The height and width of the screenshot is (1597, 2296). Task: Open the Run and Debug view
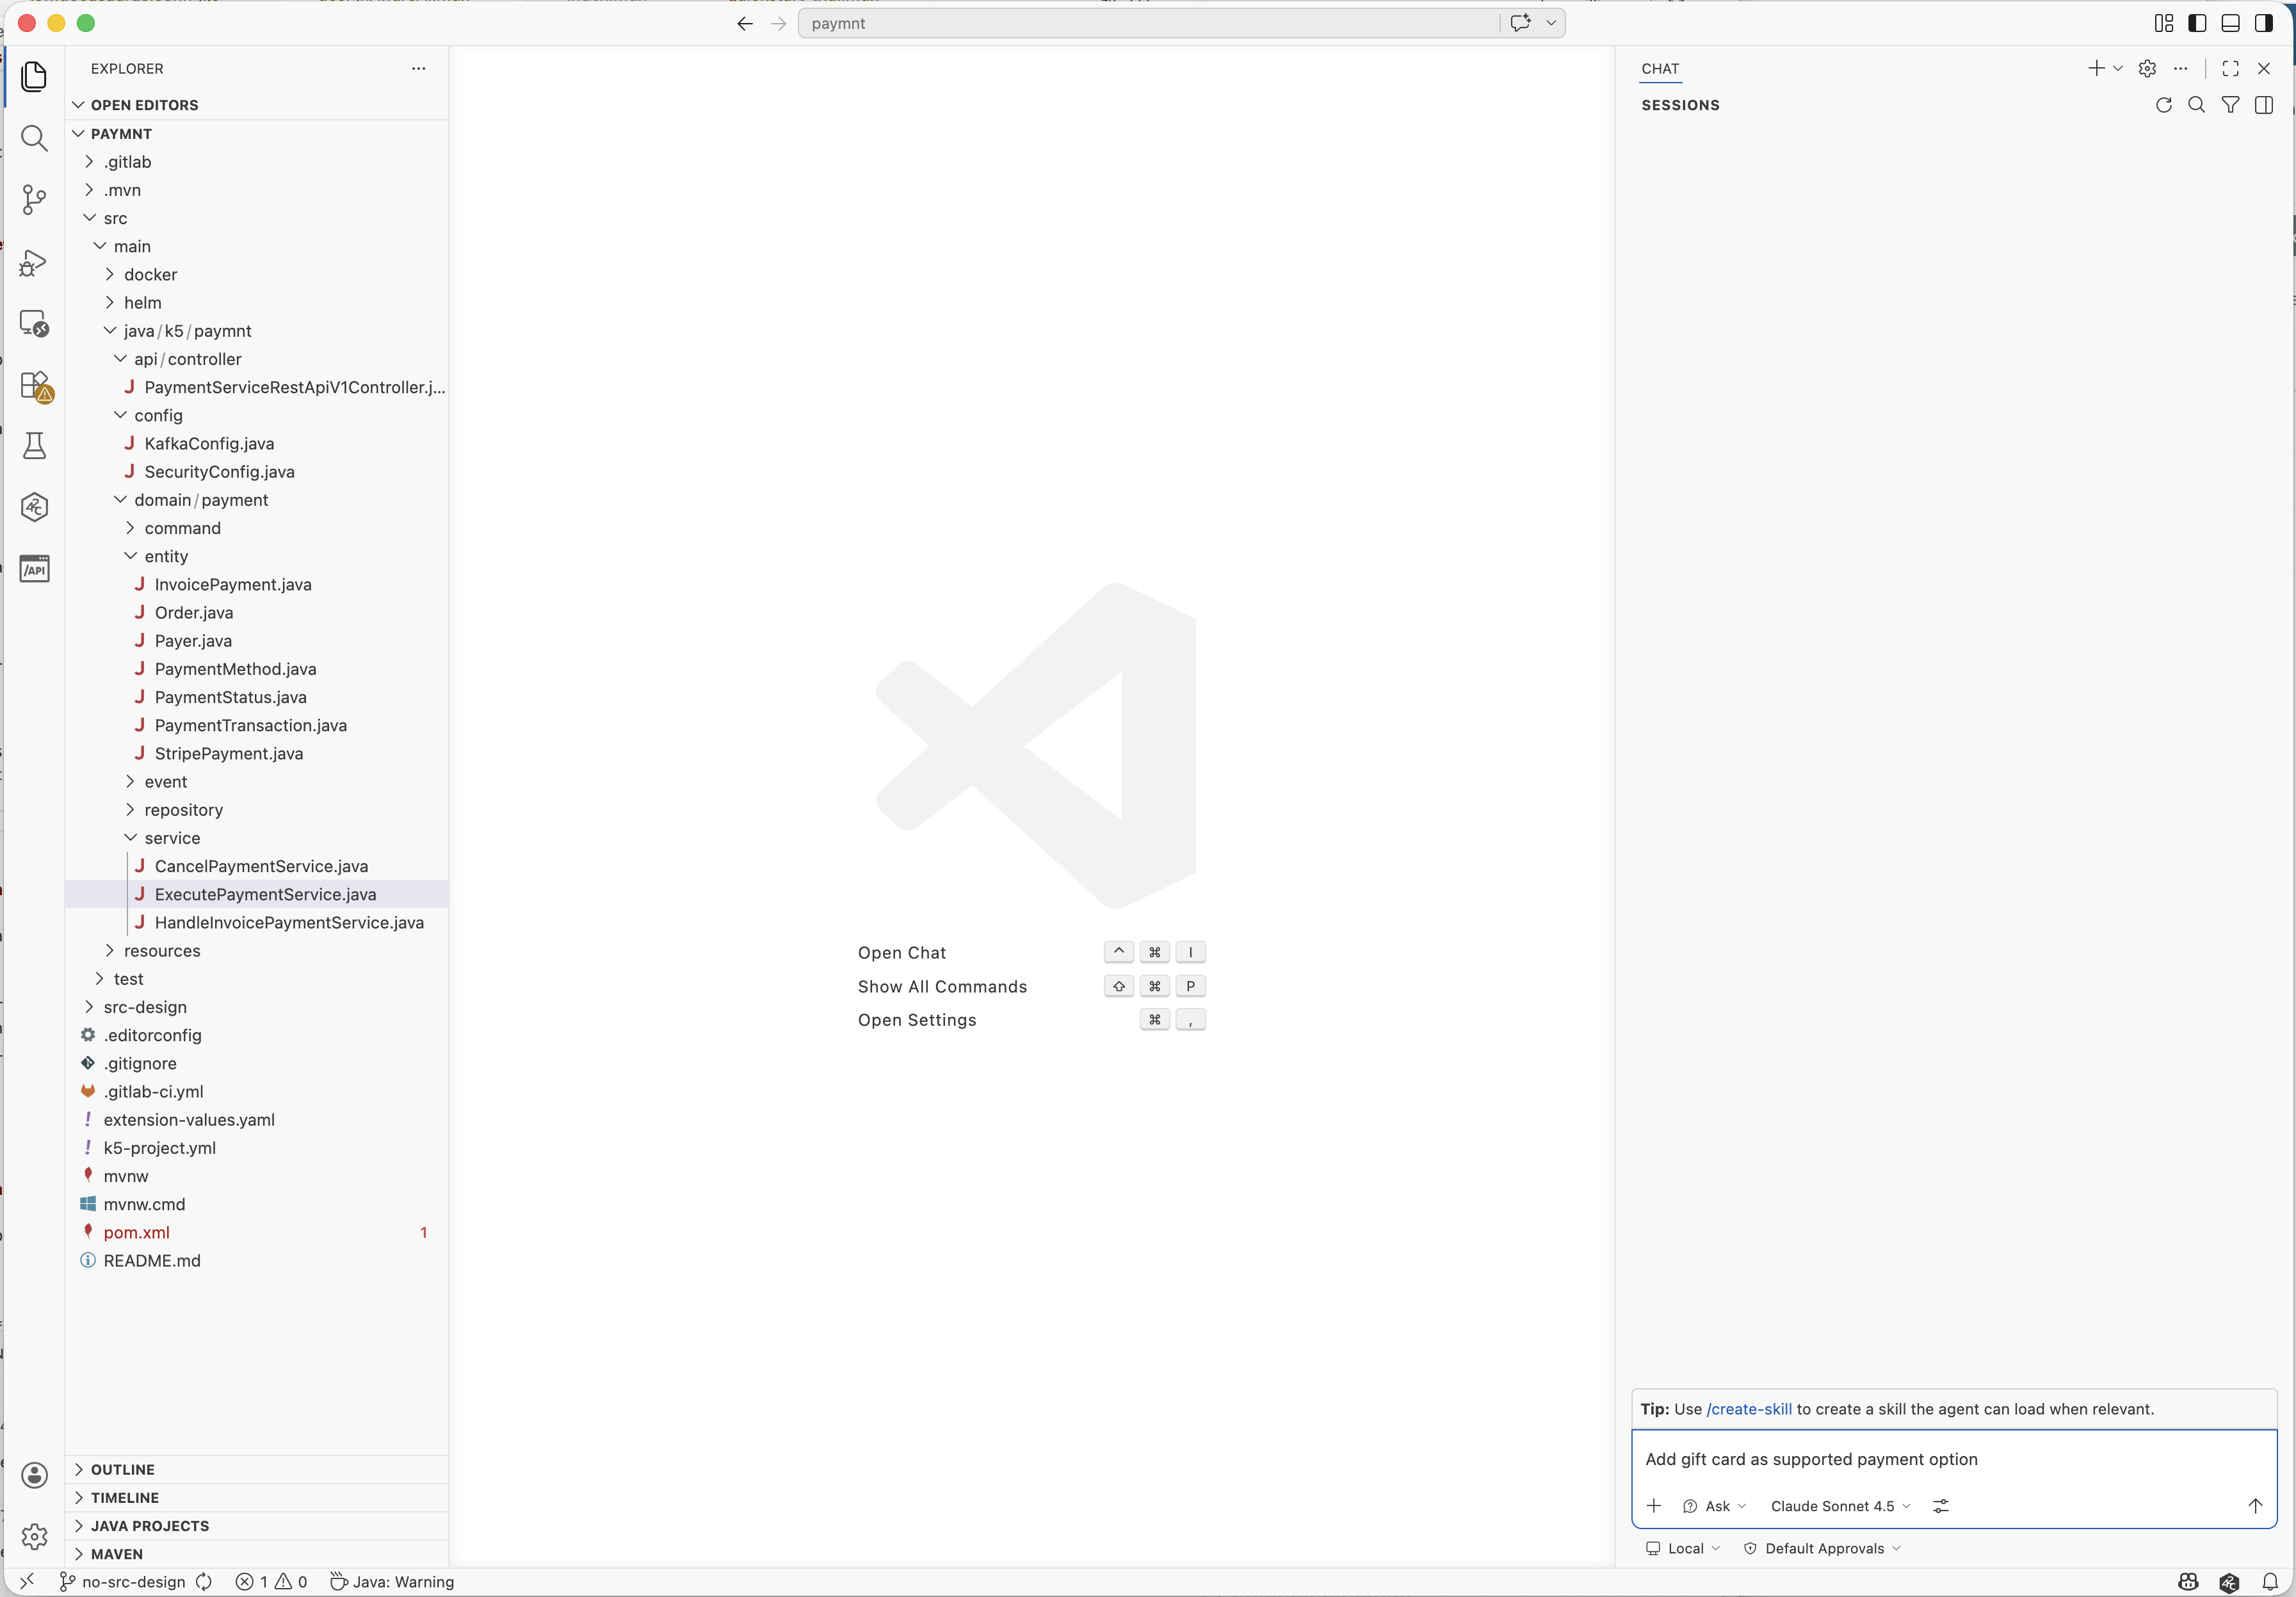coord(34,262)
